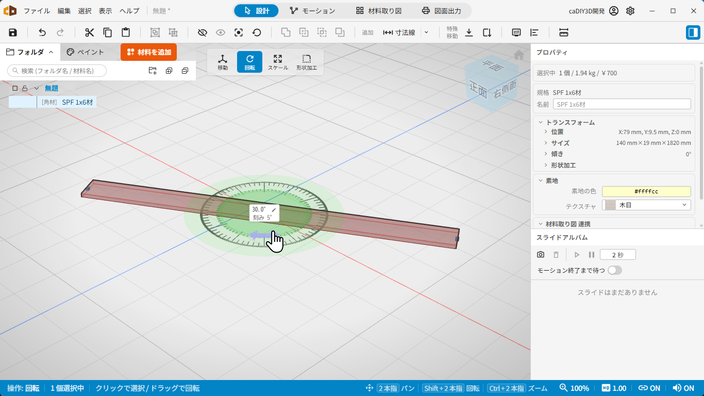Click the save floppy disk icon
704x396 pixels.
[13, 32]
